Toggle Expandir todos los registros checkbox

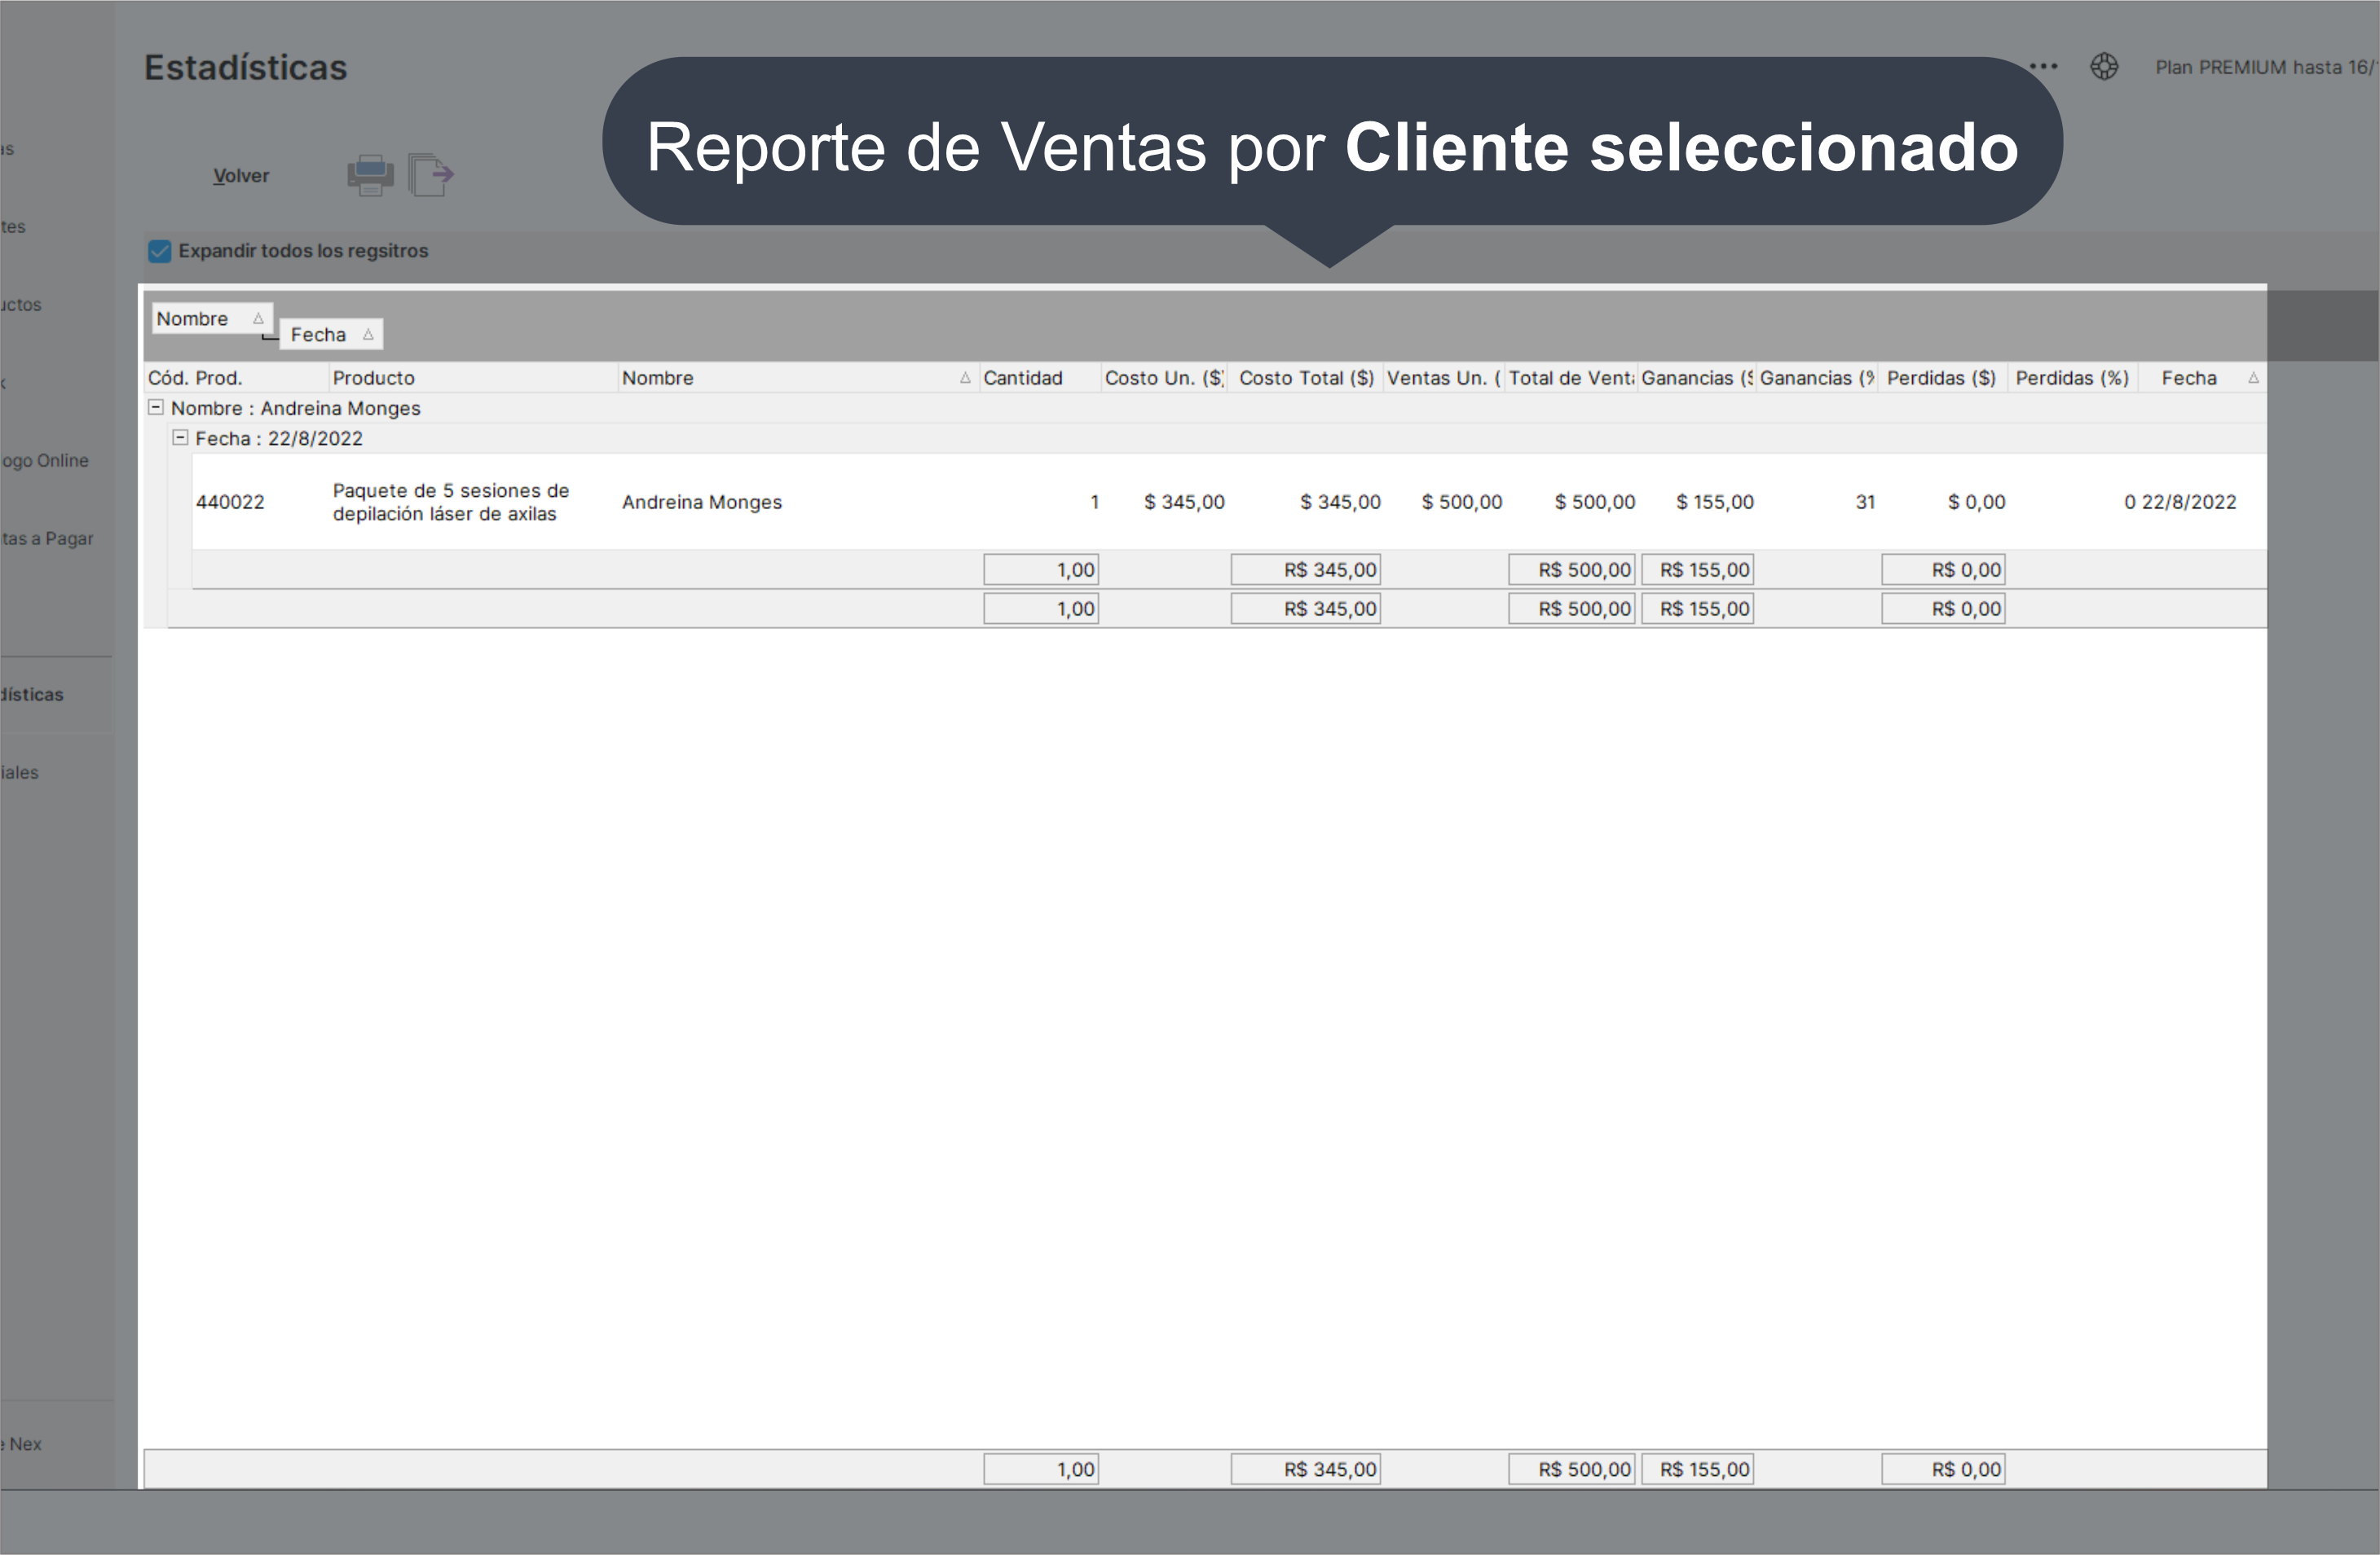(x=160, y=251)
